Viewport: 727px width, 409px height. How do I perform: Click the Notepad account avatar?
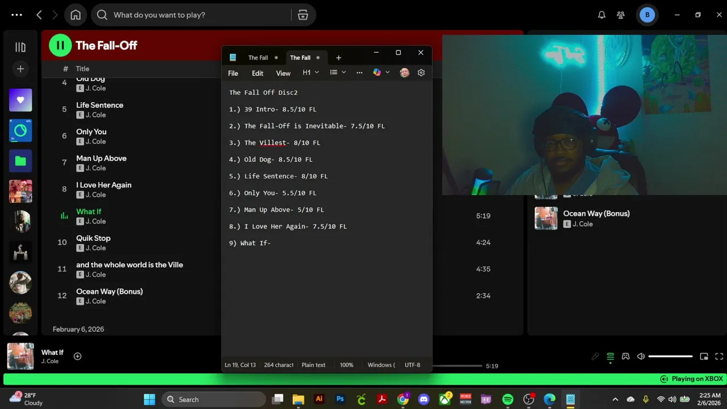(404, 73)
